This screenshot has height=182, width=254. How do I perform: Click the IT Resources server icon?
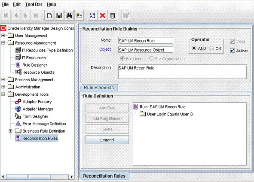(x=18, y=58)
